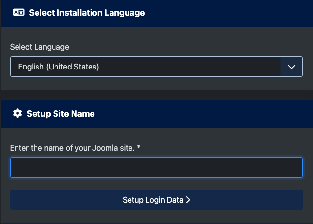This screenshot has width=313, height=224.
Task: Click the gear icon beside Setup Site Name
Action: pyautogui.click(x=18, y=113)
